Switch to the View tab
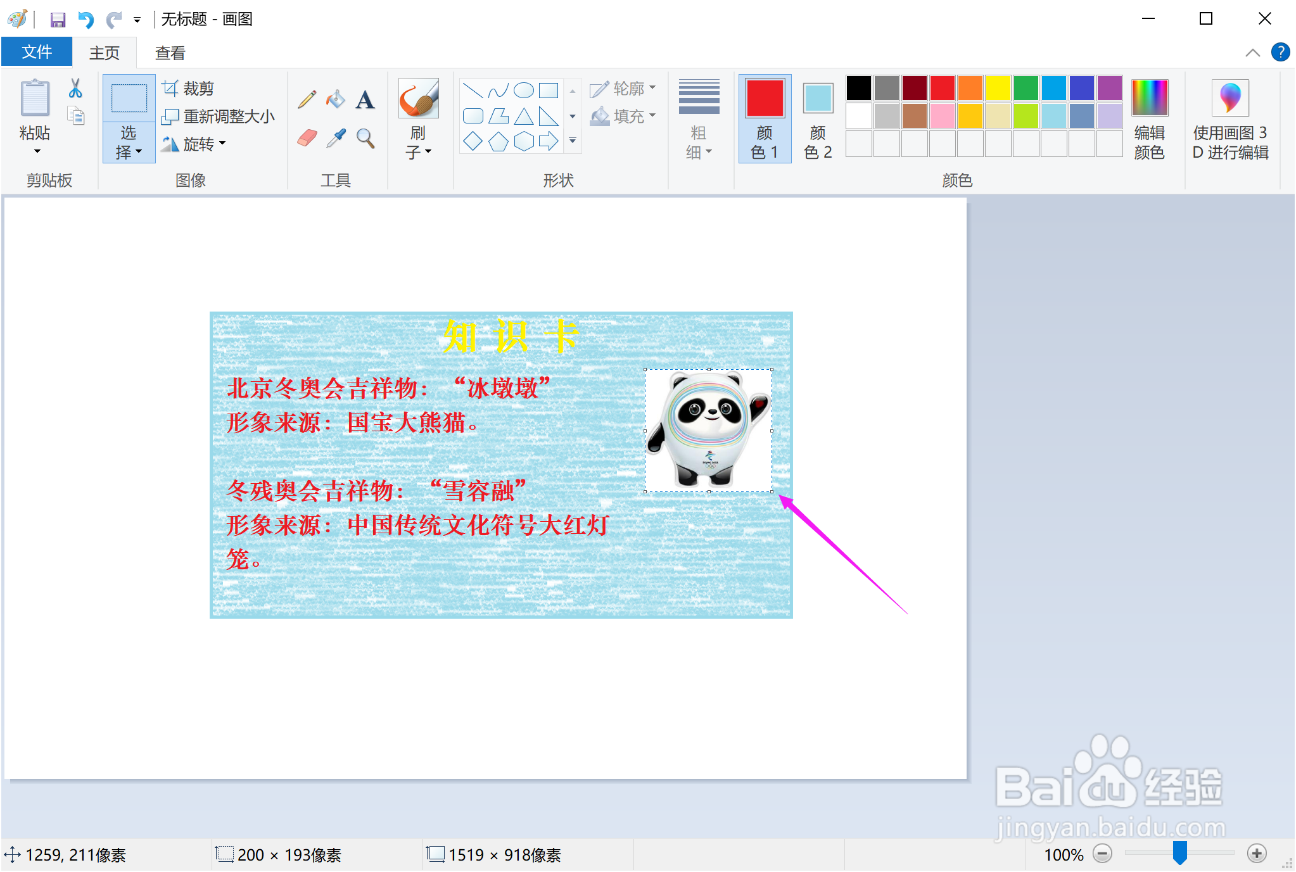Image resolution: width=1296 pixels, height=872 pixels. coord(170,53)
